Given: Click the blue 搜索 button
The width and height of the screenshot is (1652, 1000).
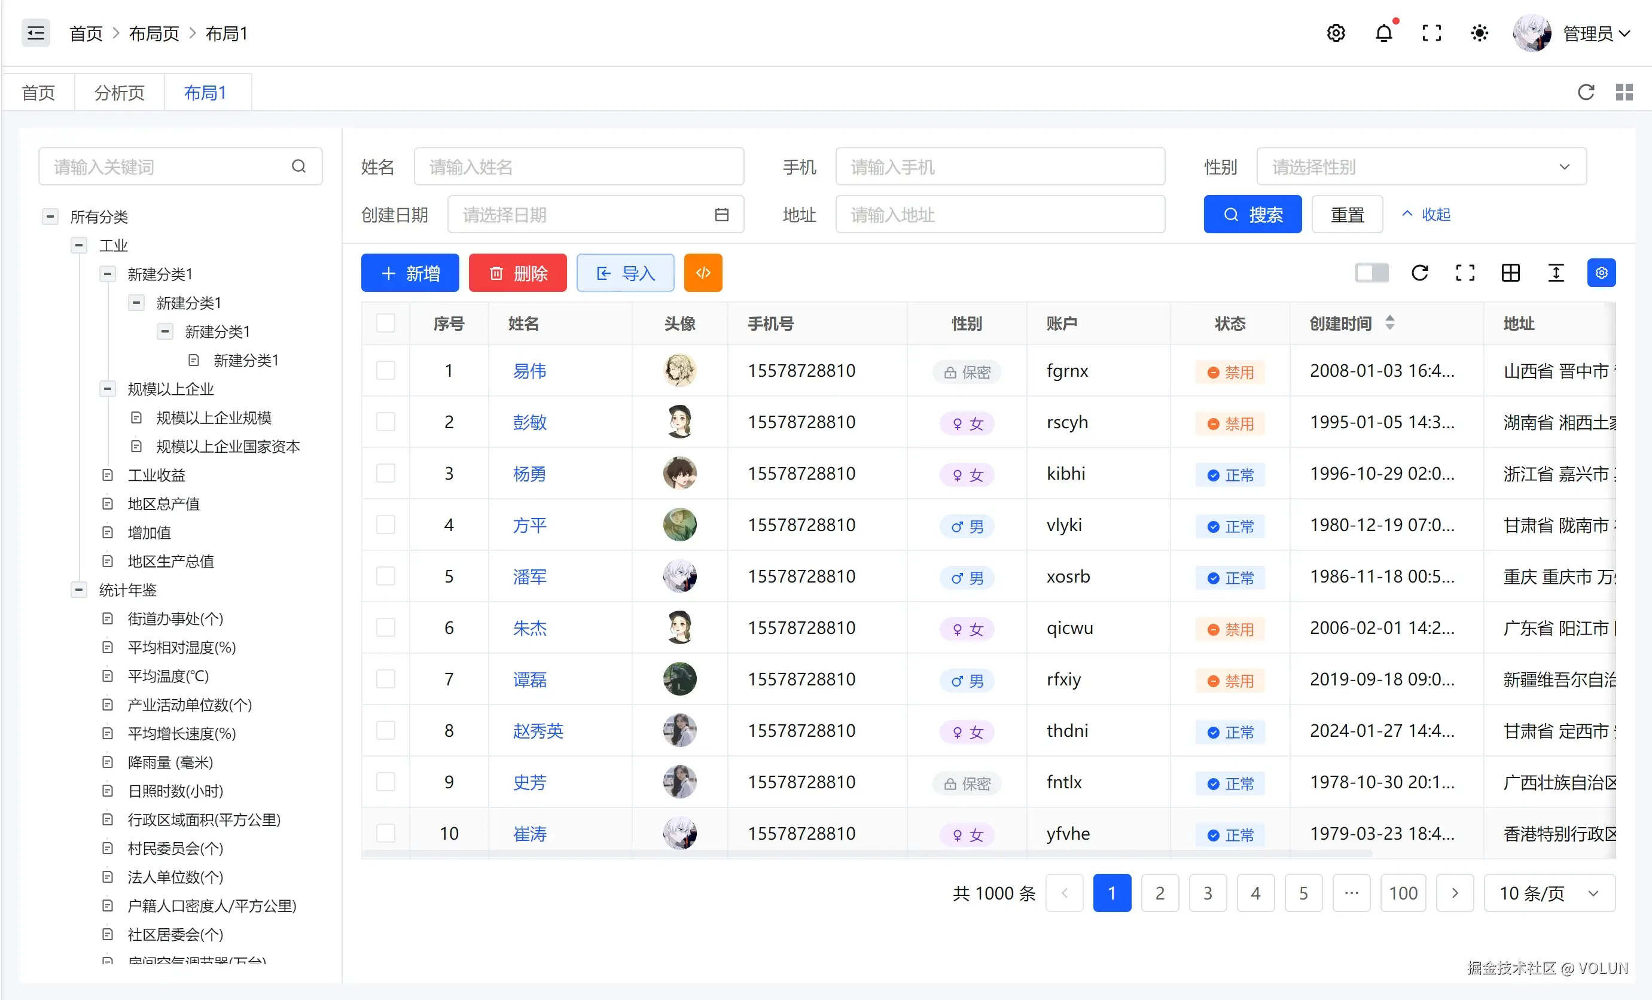Looking at the screenshot, I should 1252,215.
